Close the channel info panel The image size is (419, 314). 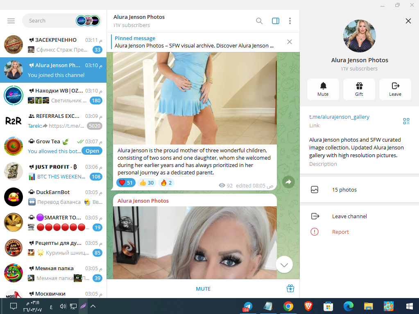[408, 21]
